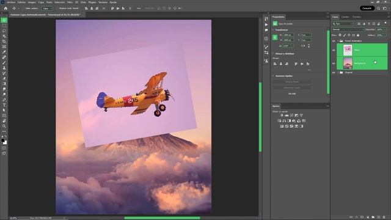Click the three-dots more align options
The width and height of the screenshot is (391, 220).
pos(139,8)
